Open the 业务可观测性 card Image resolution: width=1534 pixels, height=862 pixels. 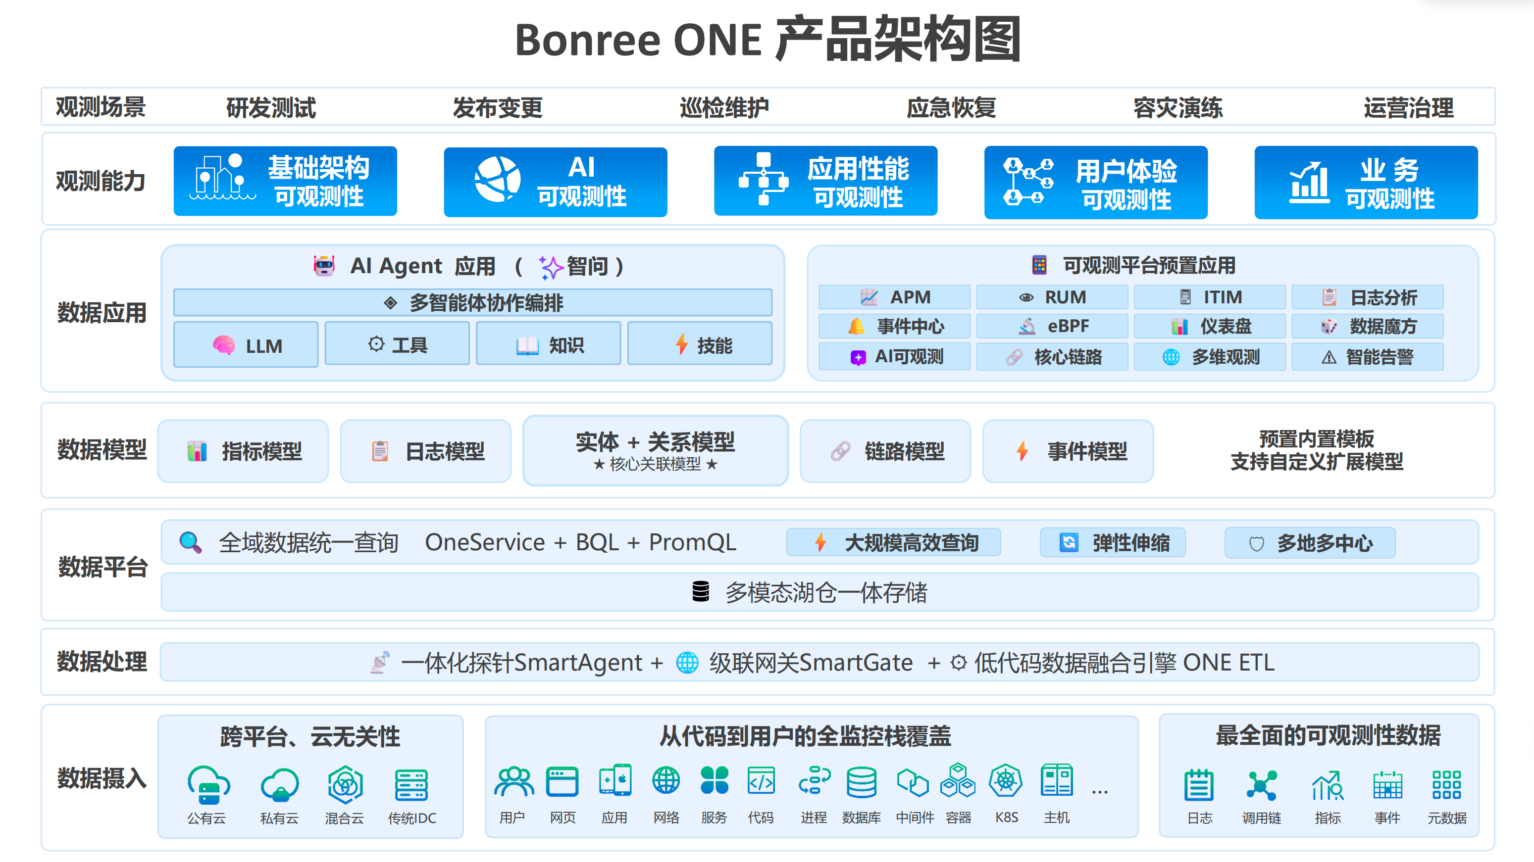pos(1366,182)
